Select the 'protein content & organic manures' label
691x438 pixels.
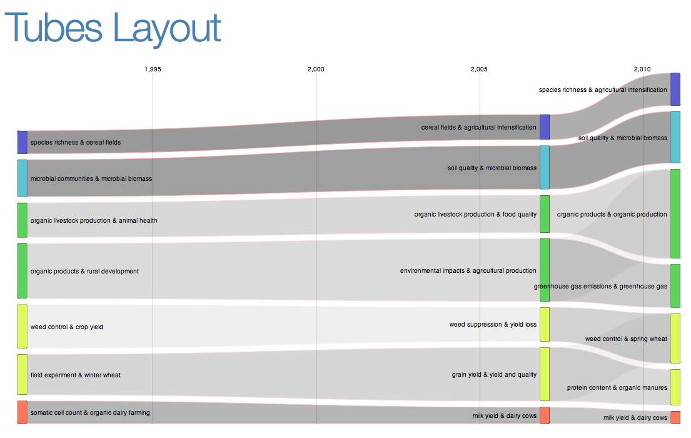617,388
